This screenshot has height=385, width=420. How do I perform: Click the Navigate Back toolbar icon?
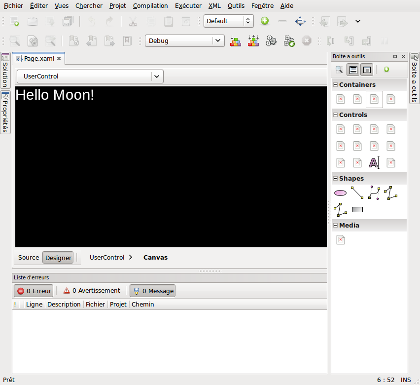(x=325, y=21)
